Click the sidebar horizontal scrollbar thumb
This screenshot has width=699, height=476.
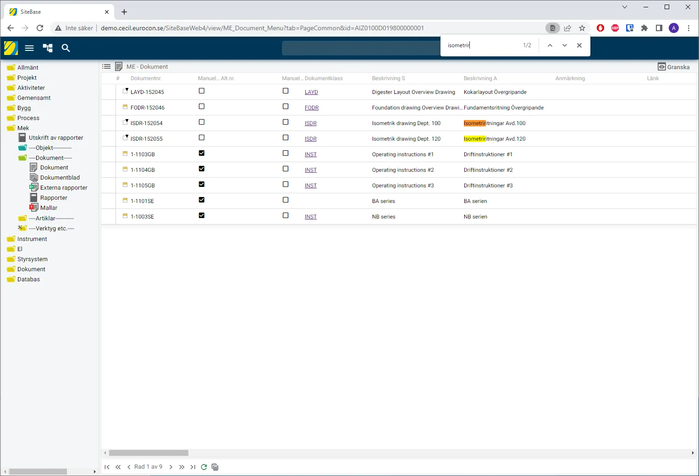(x=38, y=471)
